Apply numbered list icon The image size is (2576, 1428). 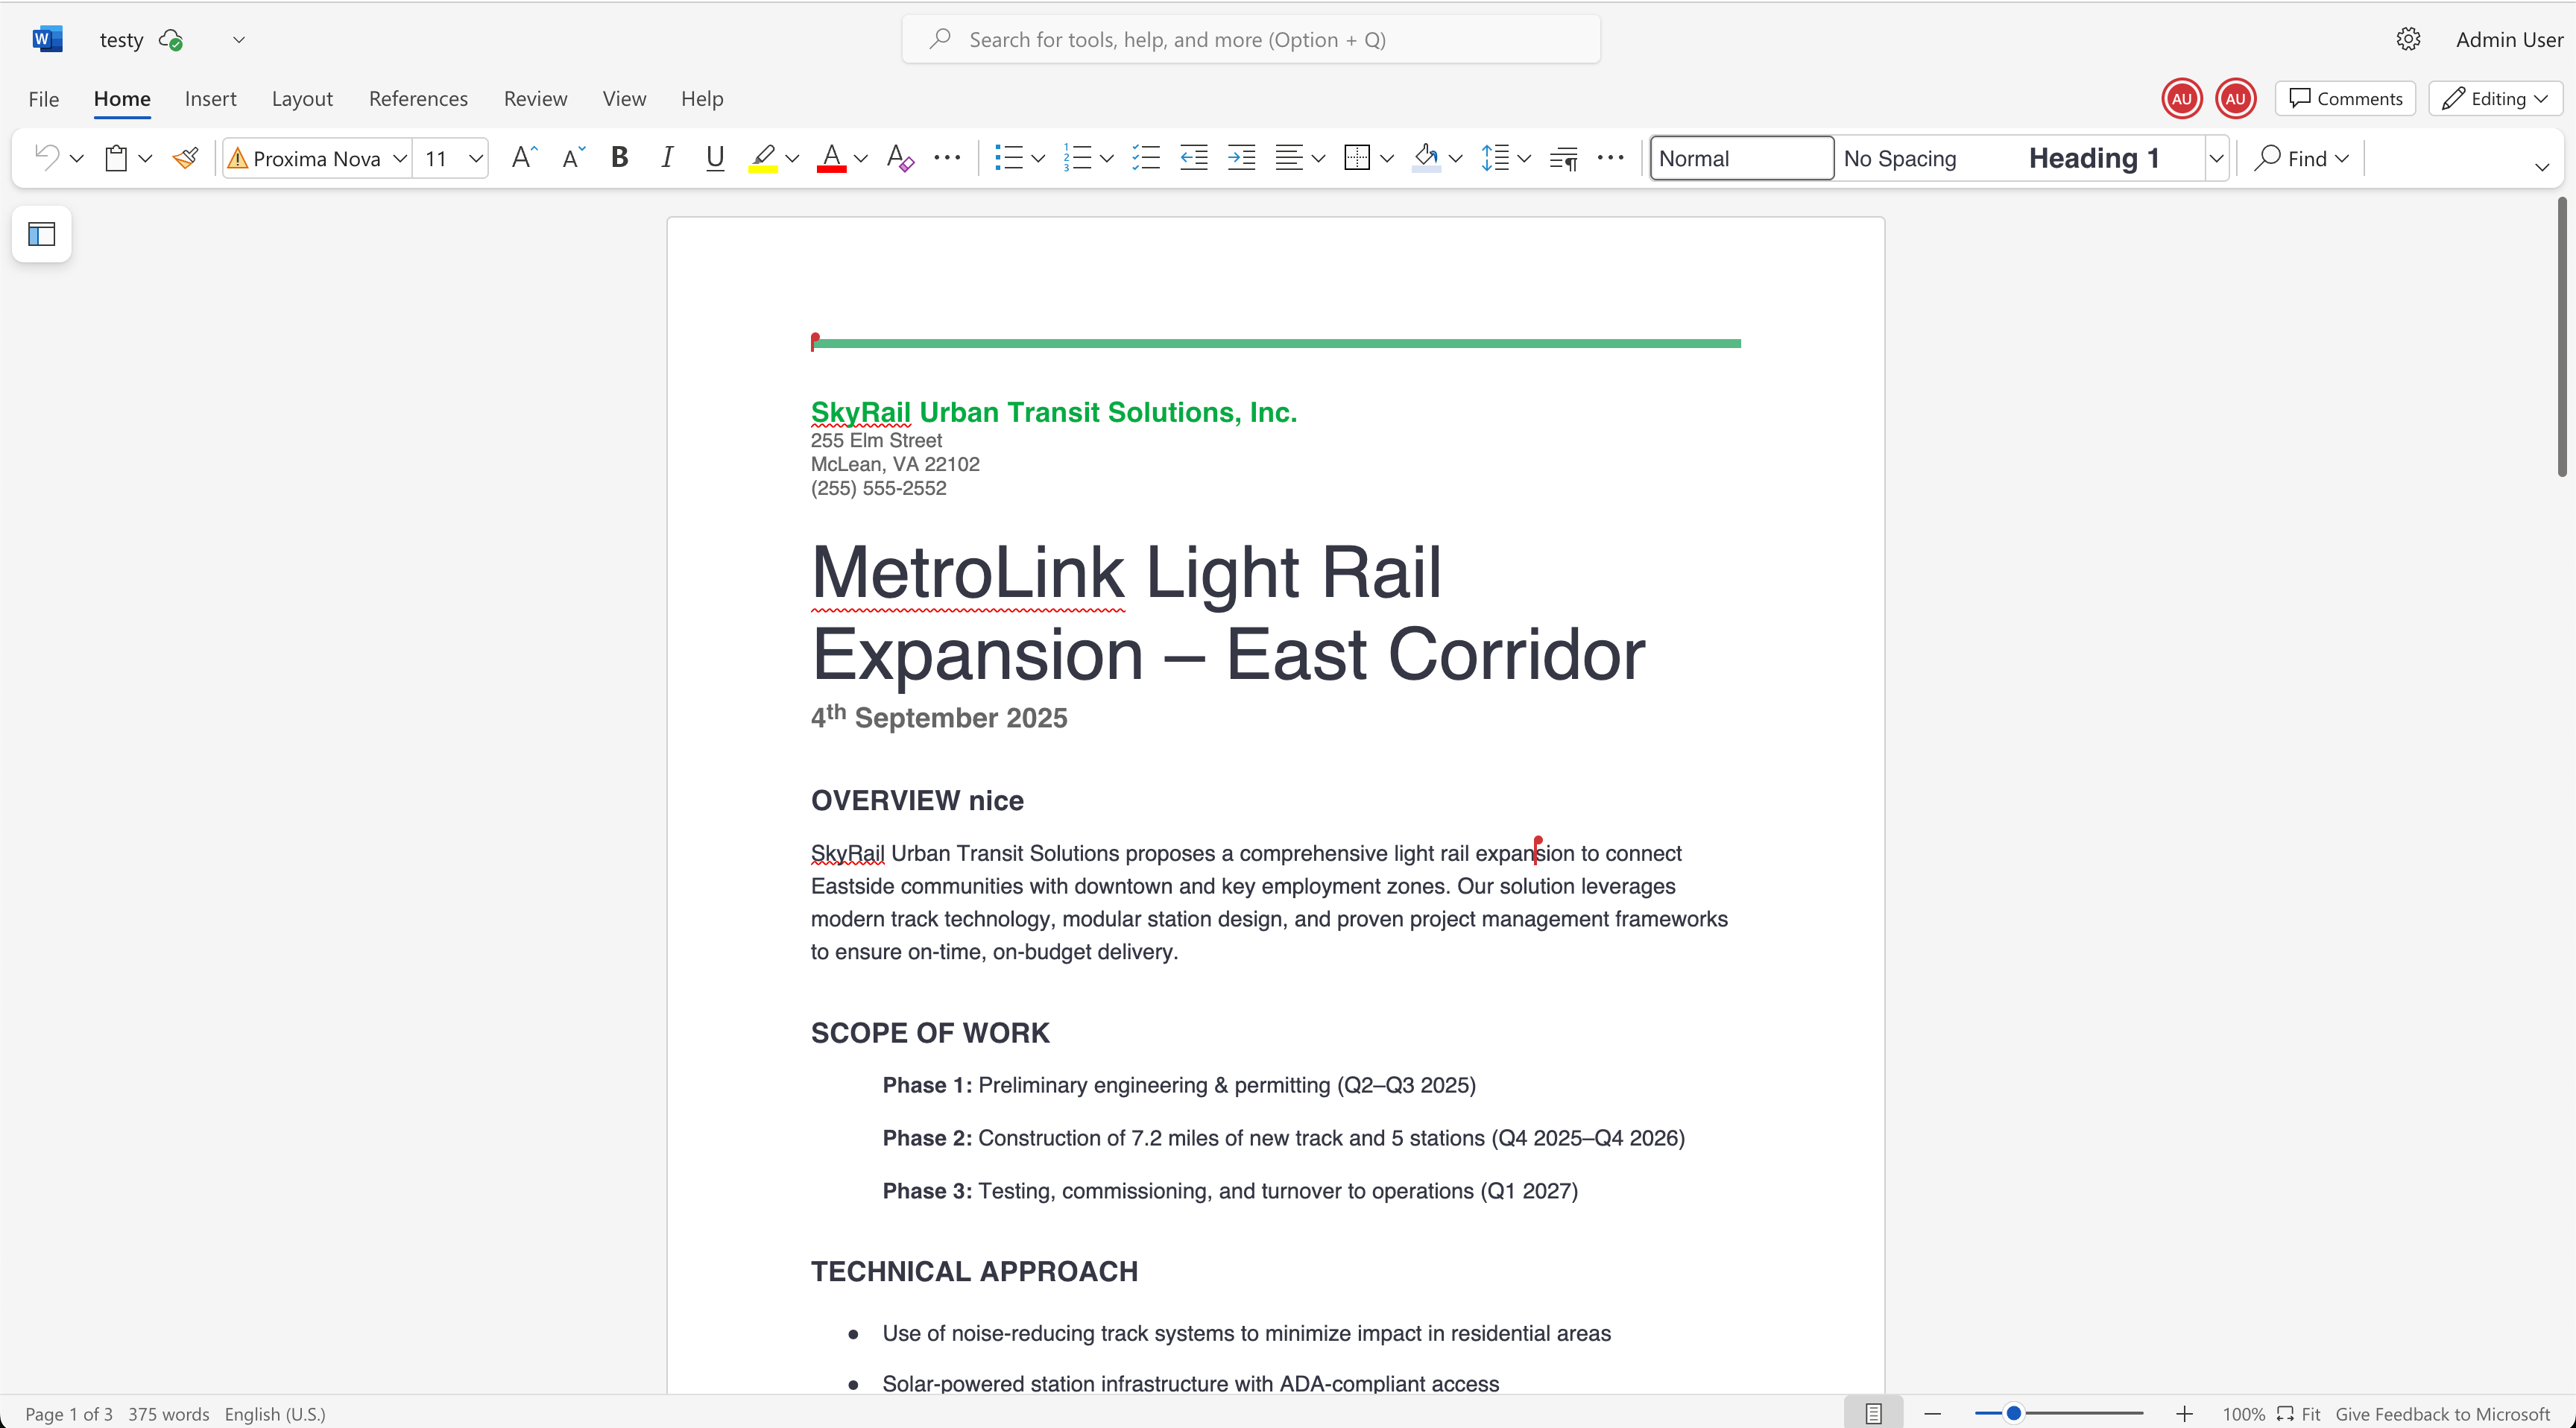pyautogui.click(x=1077, y=158)
